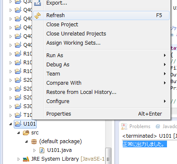Click the JRE System Library books icon
This screenshot has height=164, width=177.
pos(26,159)
